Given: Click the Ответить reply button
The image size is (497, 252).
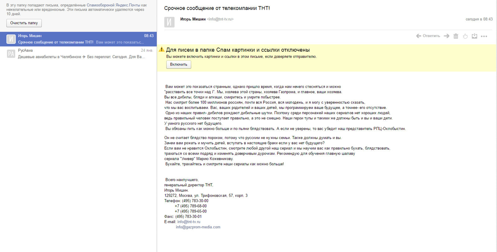Looking at the screenshot, I should [x=428, y=36].
